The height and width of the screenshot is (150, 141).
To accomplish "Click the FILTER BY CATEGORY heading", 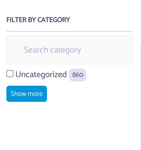I will click(x=38, y=20).
